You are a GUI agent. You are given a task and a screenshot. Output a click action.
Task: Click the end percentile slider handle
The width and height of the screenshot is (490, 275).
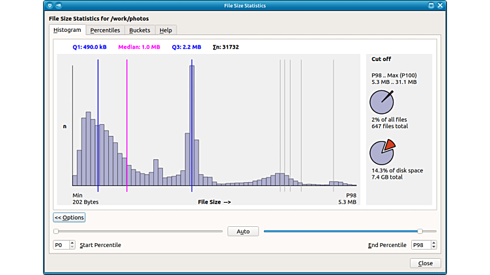click(420, 231)
